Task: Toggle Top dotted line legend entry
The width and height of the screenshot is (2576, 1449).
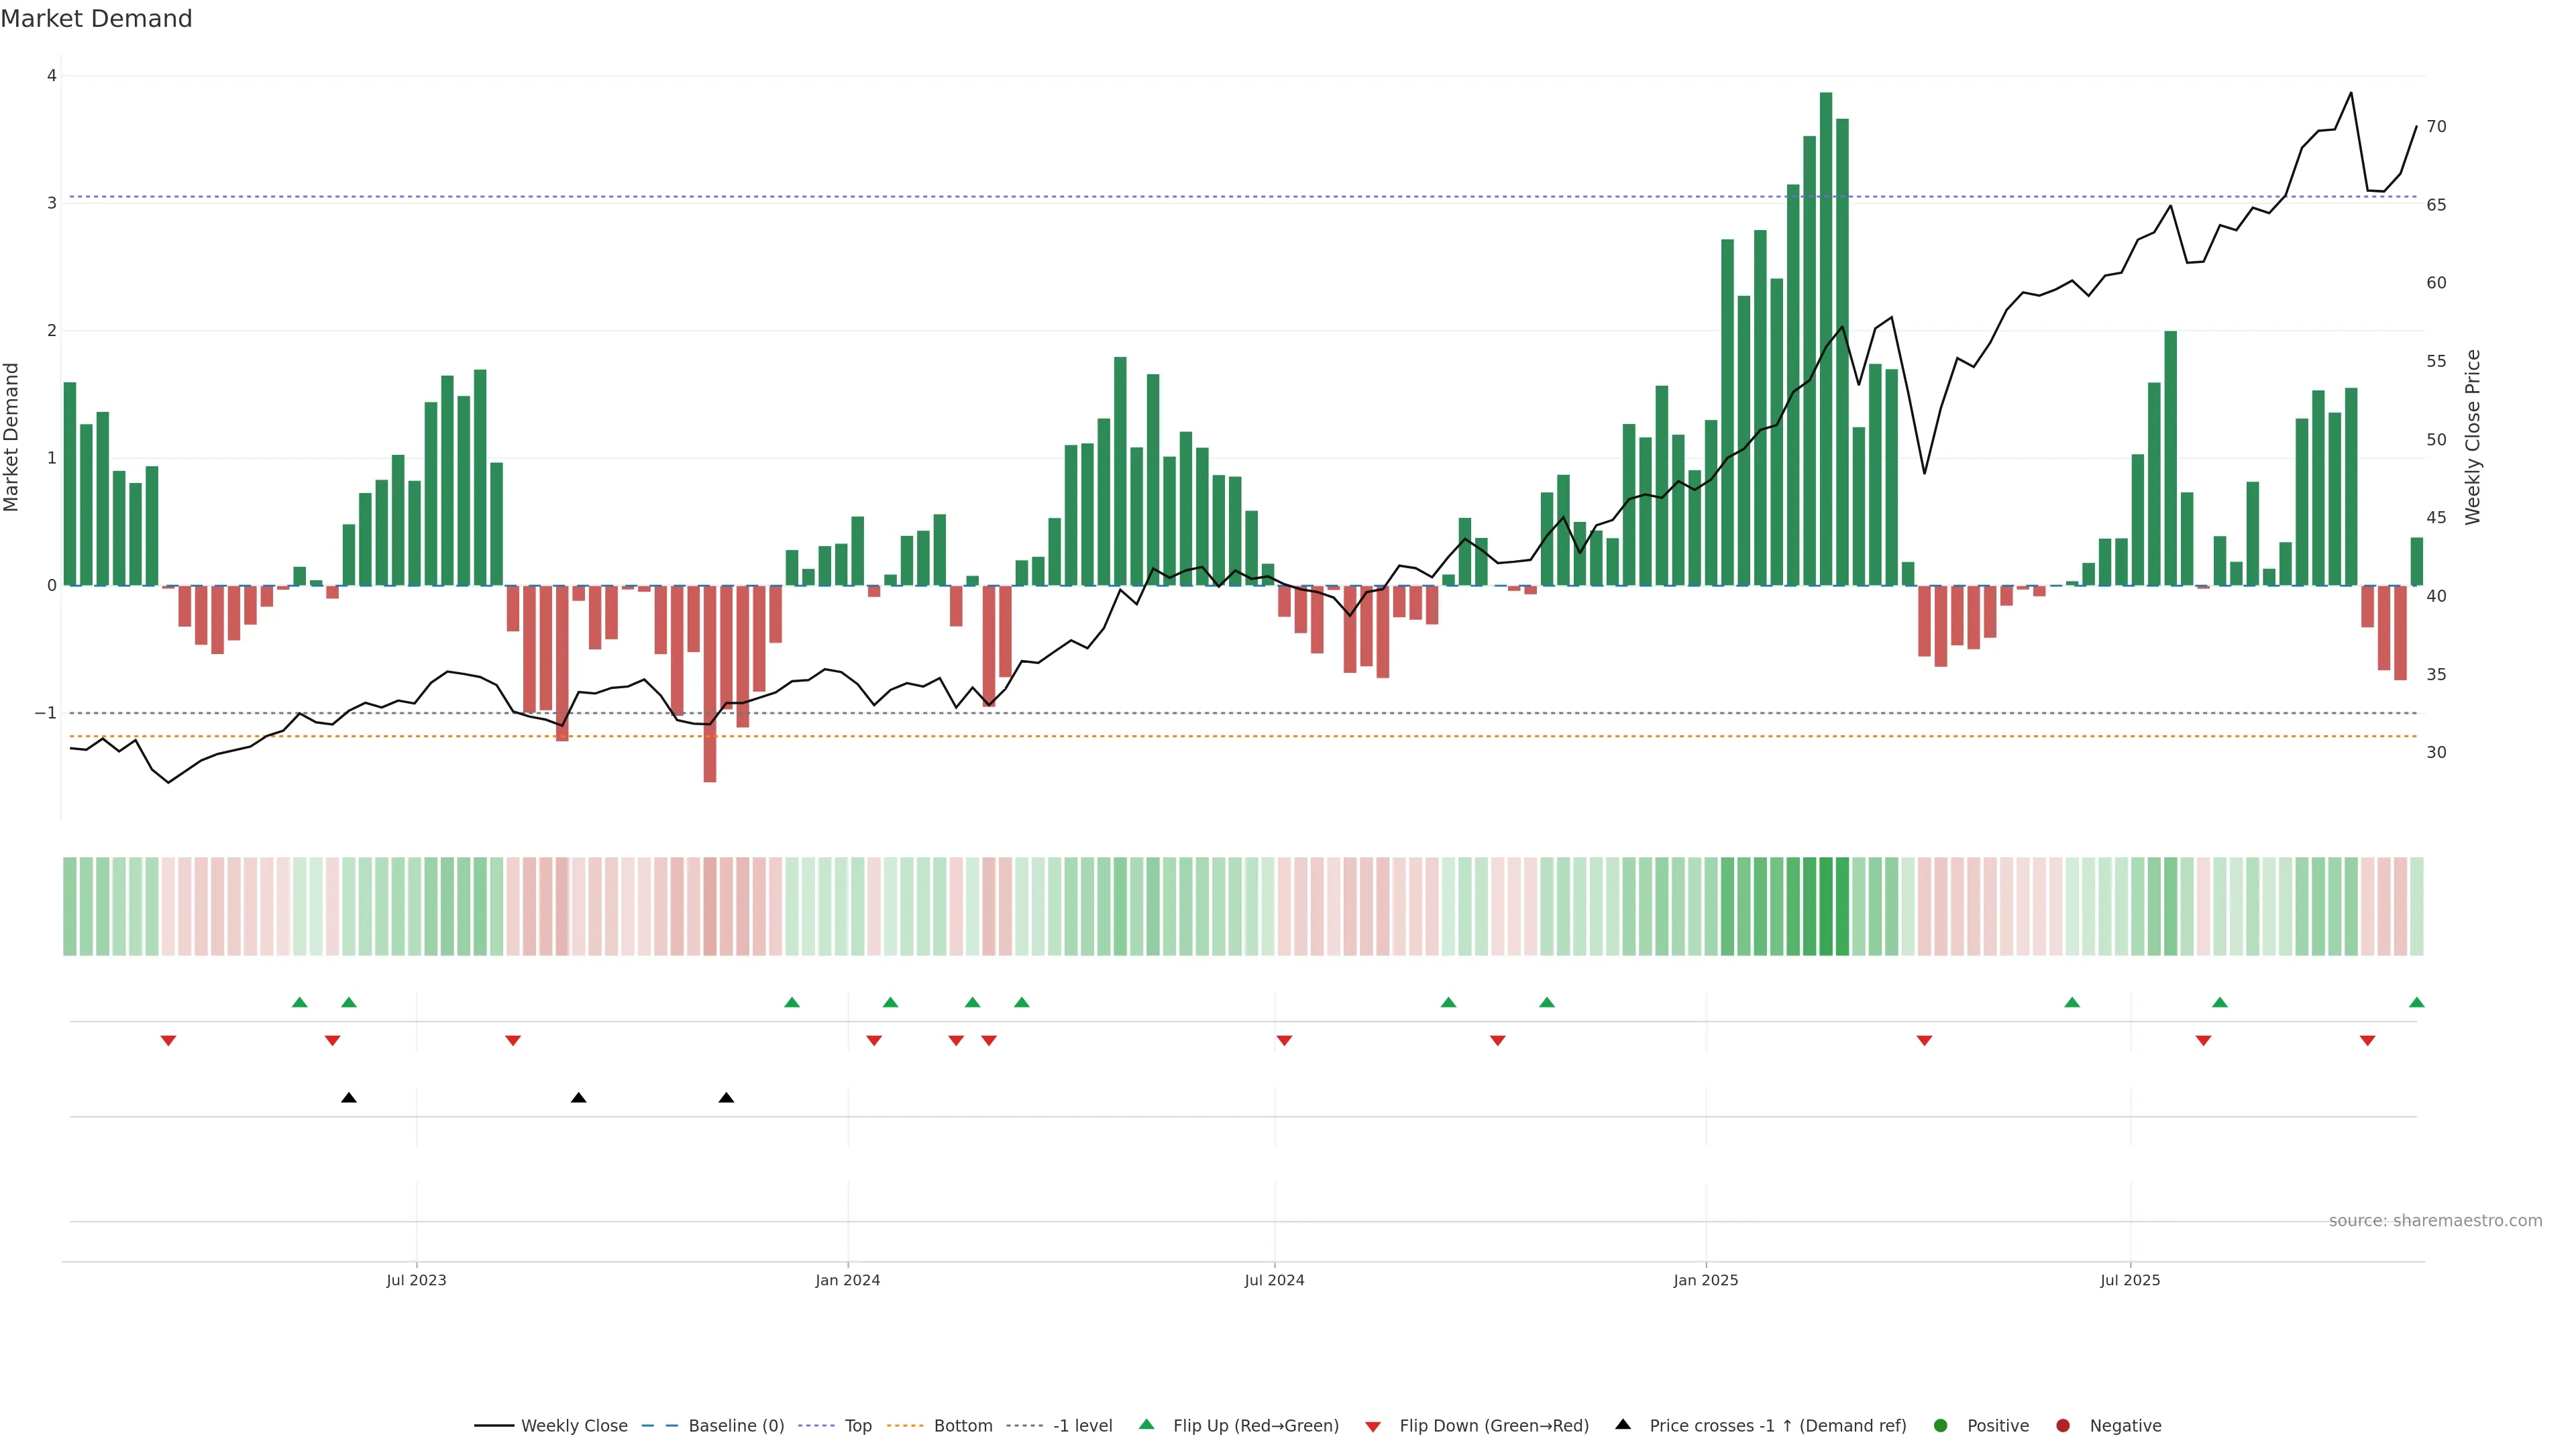Action: coord(857,1425)
